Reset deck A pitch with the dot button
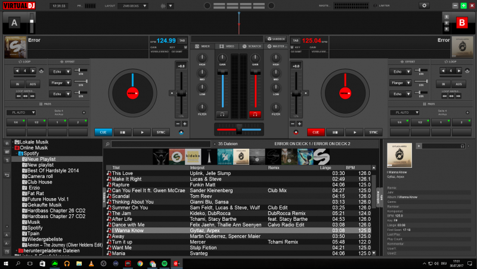Viewport: 477px width, 269px height. [172, 93]
